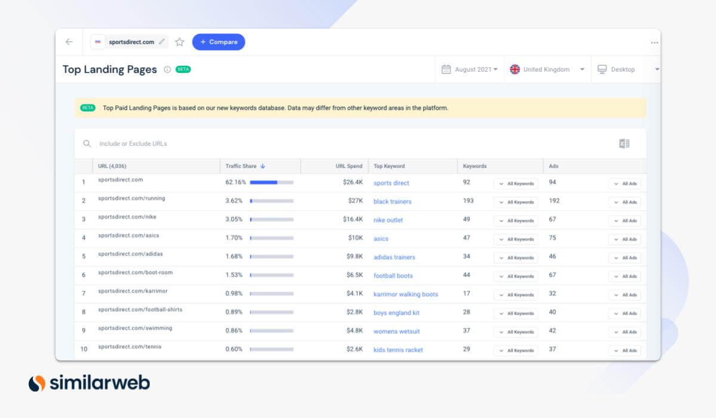Click the BETA badge beside the page title

click(x=183, y=69)
